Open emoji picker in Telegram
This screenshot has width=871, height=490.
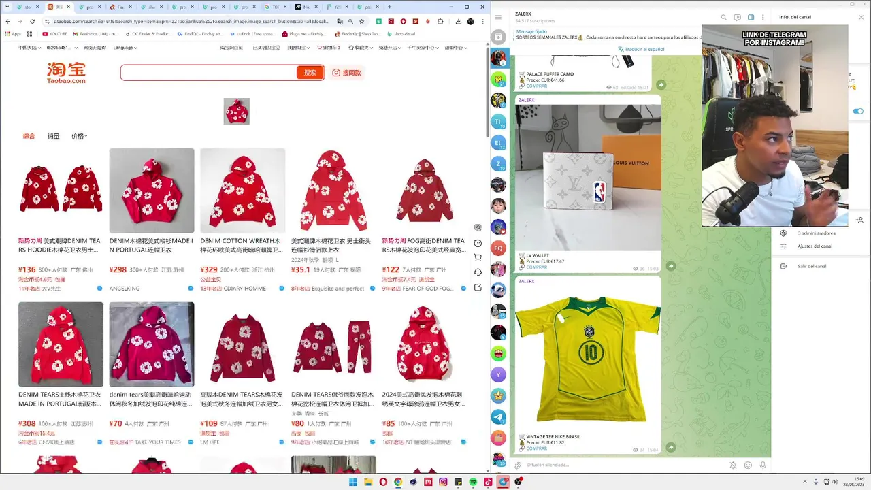click(x=748, y=465)
